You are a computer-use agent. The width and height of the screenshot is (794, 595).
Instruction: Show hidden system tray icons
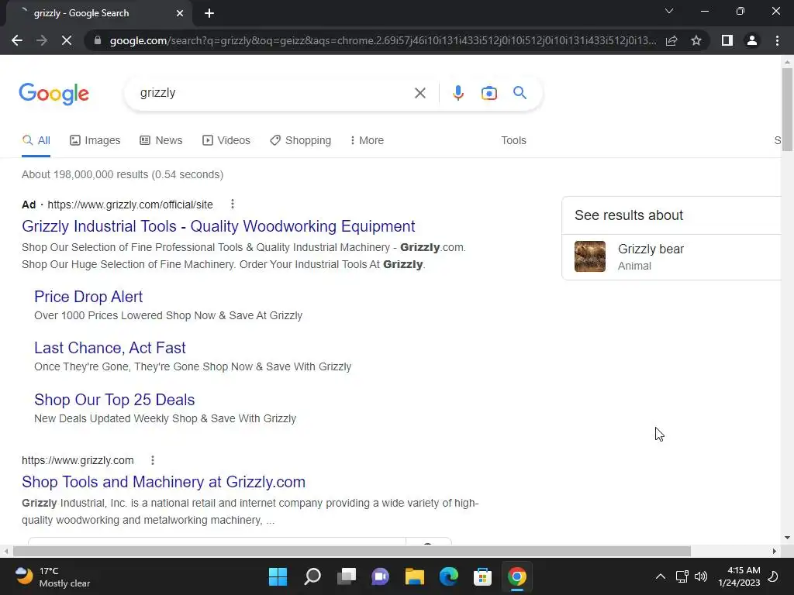pos(661,576)
